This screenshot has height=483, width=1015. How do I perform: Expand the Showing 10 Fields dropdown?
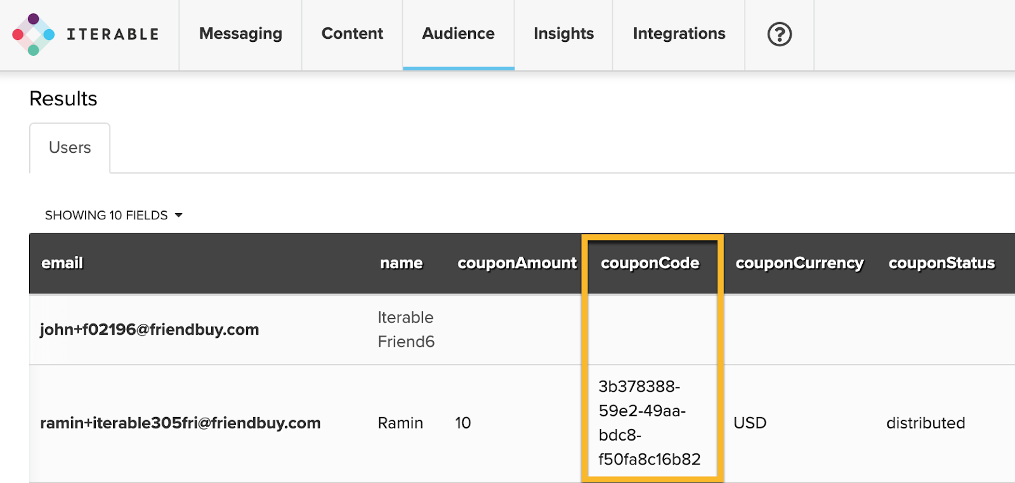[x=114, y=216]
